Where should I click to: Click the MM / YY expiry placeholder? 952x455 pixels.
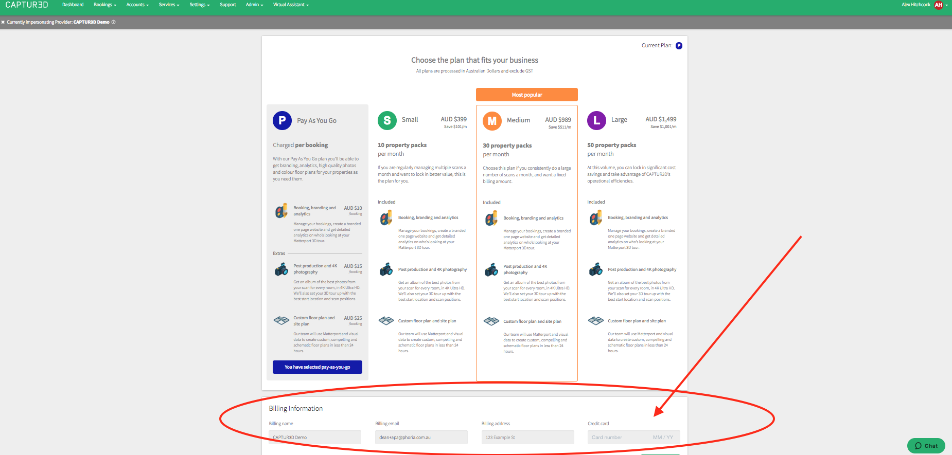[x=663, y=438]
